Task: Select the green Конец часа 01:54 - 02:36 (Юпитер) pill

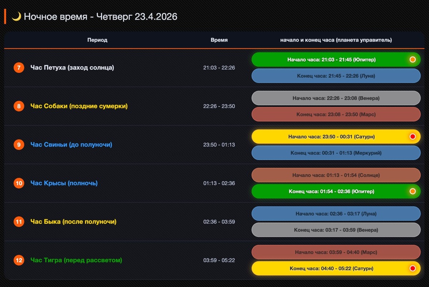Action: tap(336, 191)
